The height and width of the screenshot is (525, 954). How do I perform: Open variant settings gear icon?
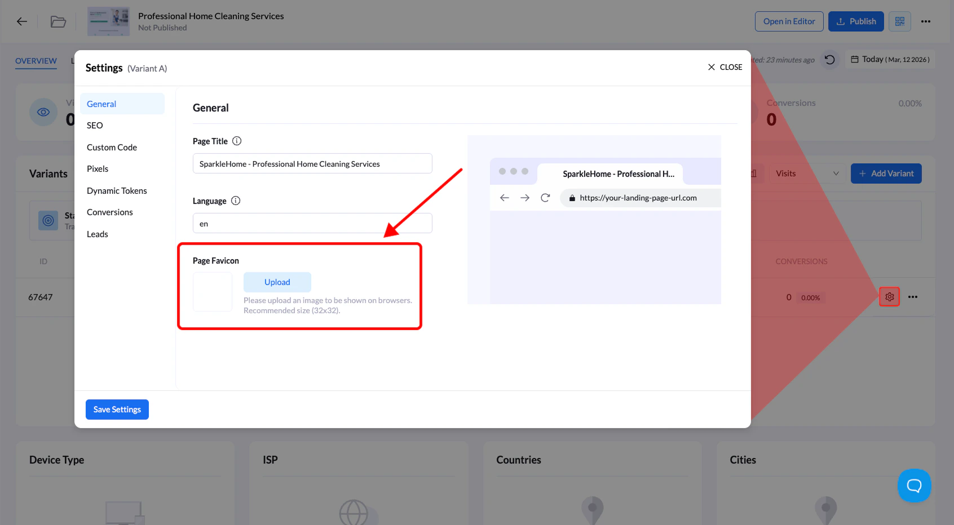890,297
